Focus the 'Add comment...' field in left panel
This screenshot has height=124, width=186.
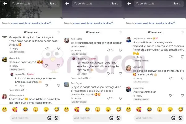(28, 118)
